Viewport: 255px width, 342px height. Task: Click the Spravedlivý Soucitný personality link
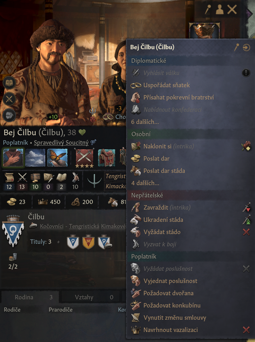tap(61, 142)
